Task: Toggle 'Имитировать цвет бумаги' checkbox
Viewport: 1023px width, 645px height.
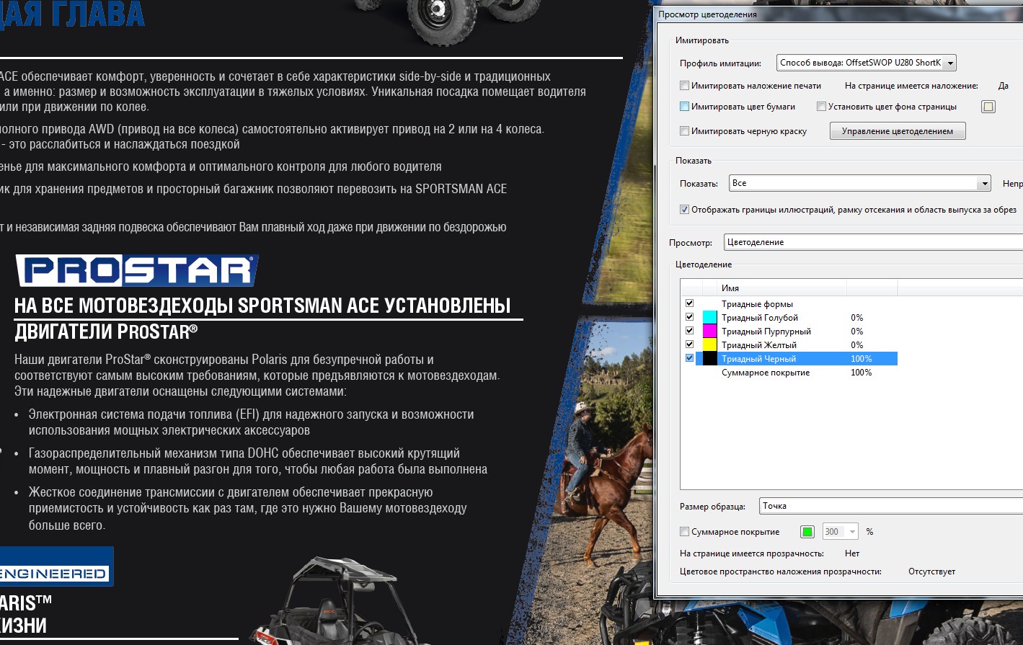Action: [684, 107]
